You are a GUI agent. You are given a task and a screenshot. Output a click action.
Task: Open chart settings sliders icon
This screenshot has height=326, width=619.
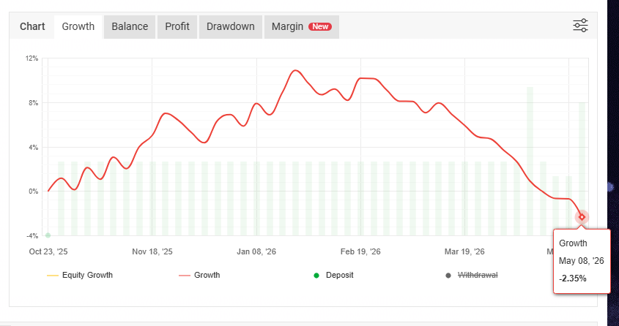[x=580, y=26]
